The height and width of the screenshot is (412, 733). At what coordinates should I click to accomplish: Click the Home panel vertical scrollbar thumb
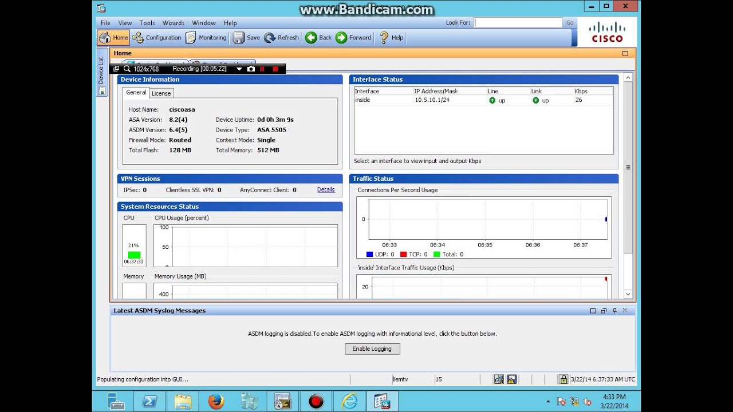628,168
